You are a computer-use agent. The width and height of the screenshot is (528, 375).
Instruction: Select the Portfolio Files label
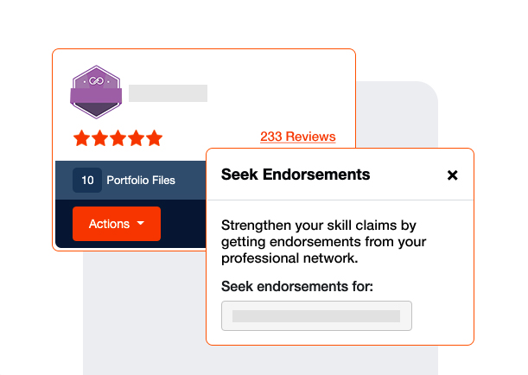pyautogui.click(x=141, y=181)
